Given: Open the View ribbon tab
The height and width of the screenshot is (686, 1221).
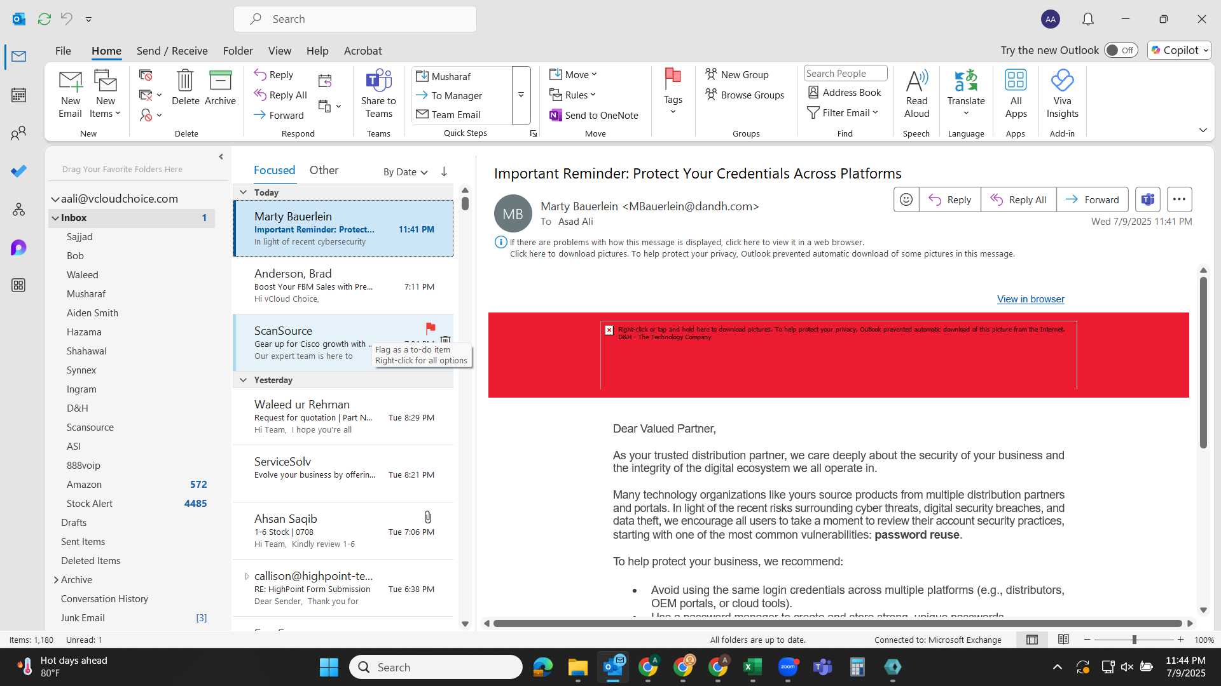Looking at the screenshot, I should click(x=280, y=51).
